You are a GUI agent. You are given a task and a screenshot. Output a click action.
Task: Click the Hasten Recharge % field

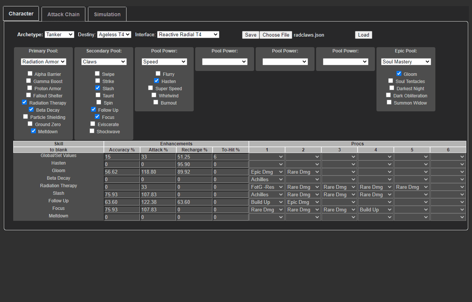[x=194, y=164]
